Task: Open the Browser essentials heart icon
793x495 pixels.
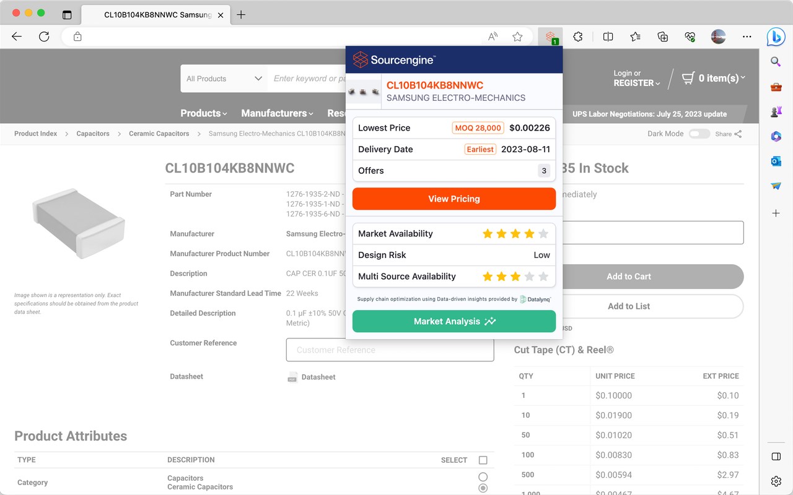Action: [x=690, y=37]
